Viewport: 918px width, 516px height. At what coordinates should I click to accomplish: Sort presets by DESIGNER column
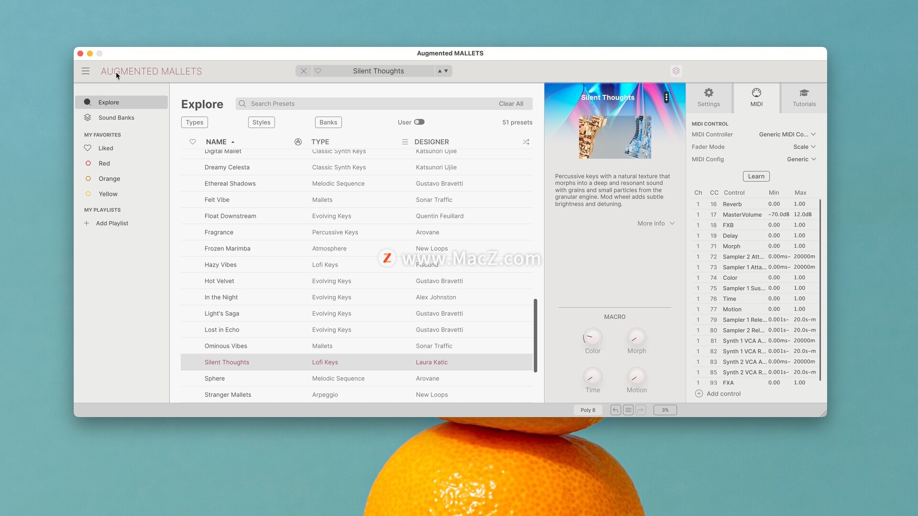(x=432, y=142)
